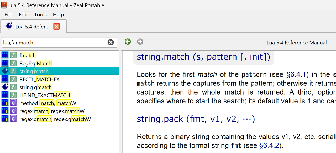Select the LIFIND_EXACTMATCH search result
The height and width of the screenshot is (153, 336).
pos(60,95)
